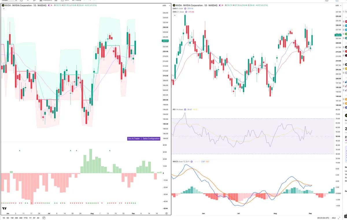Screen dimensions: 347x220
Task: Select the All time range option
Action: 38,218
